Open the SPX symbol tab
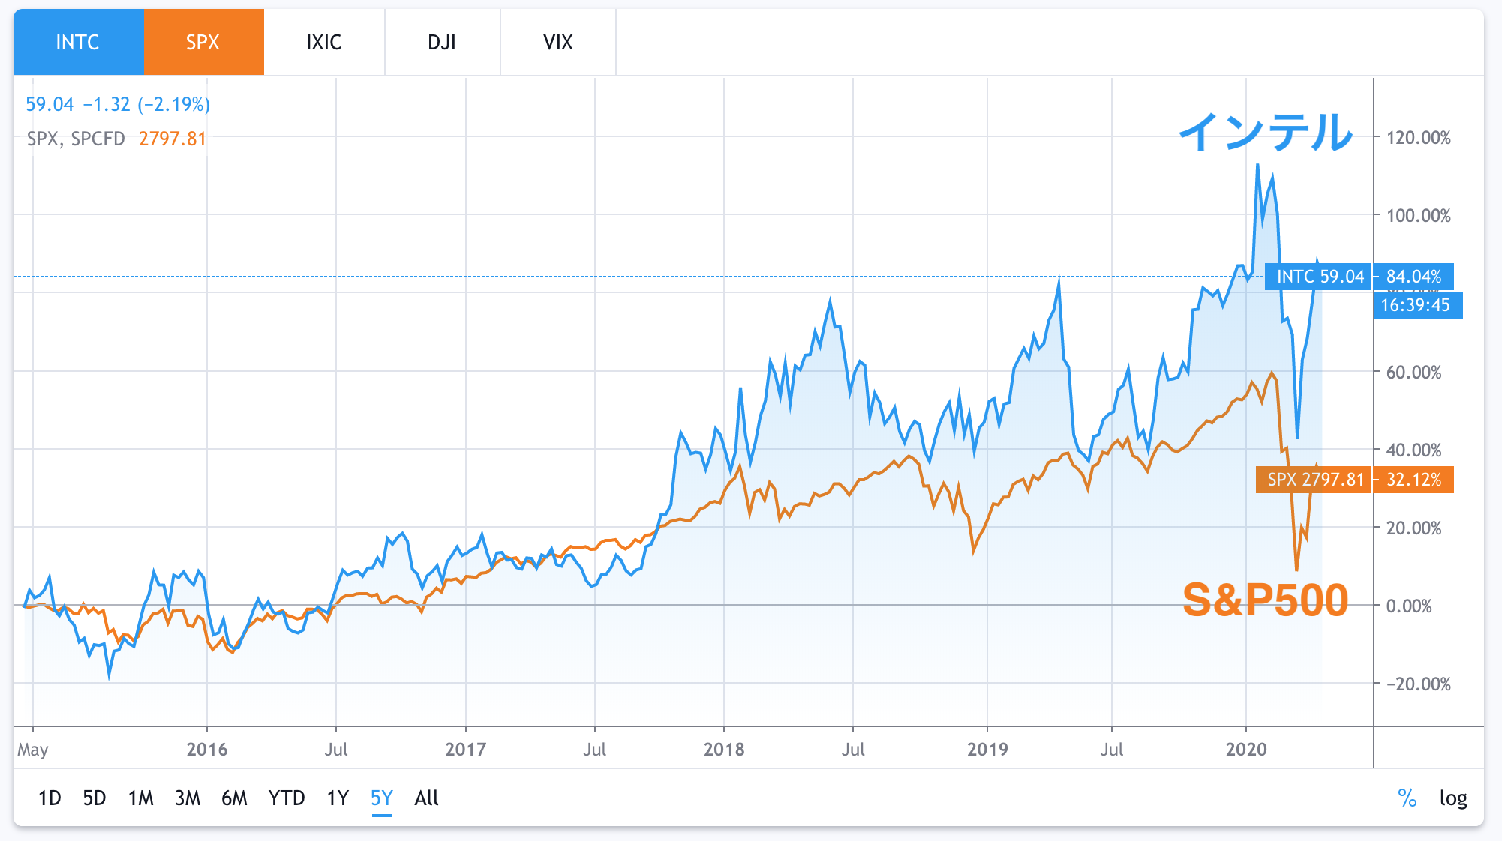 [203, 42]
